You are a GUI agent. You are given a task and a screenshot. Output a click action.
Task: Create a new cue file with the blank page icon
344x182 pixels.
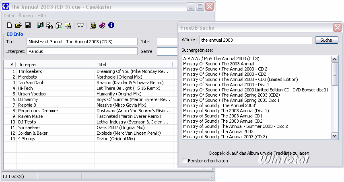point(9,25)
